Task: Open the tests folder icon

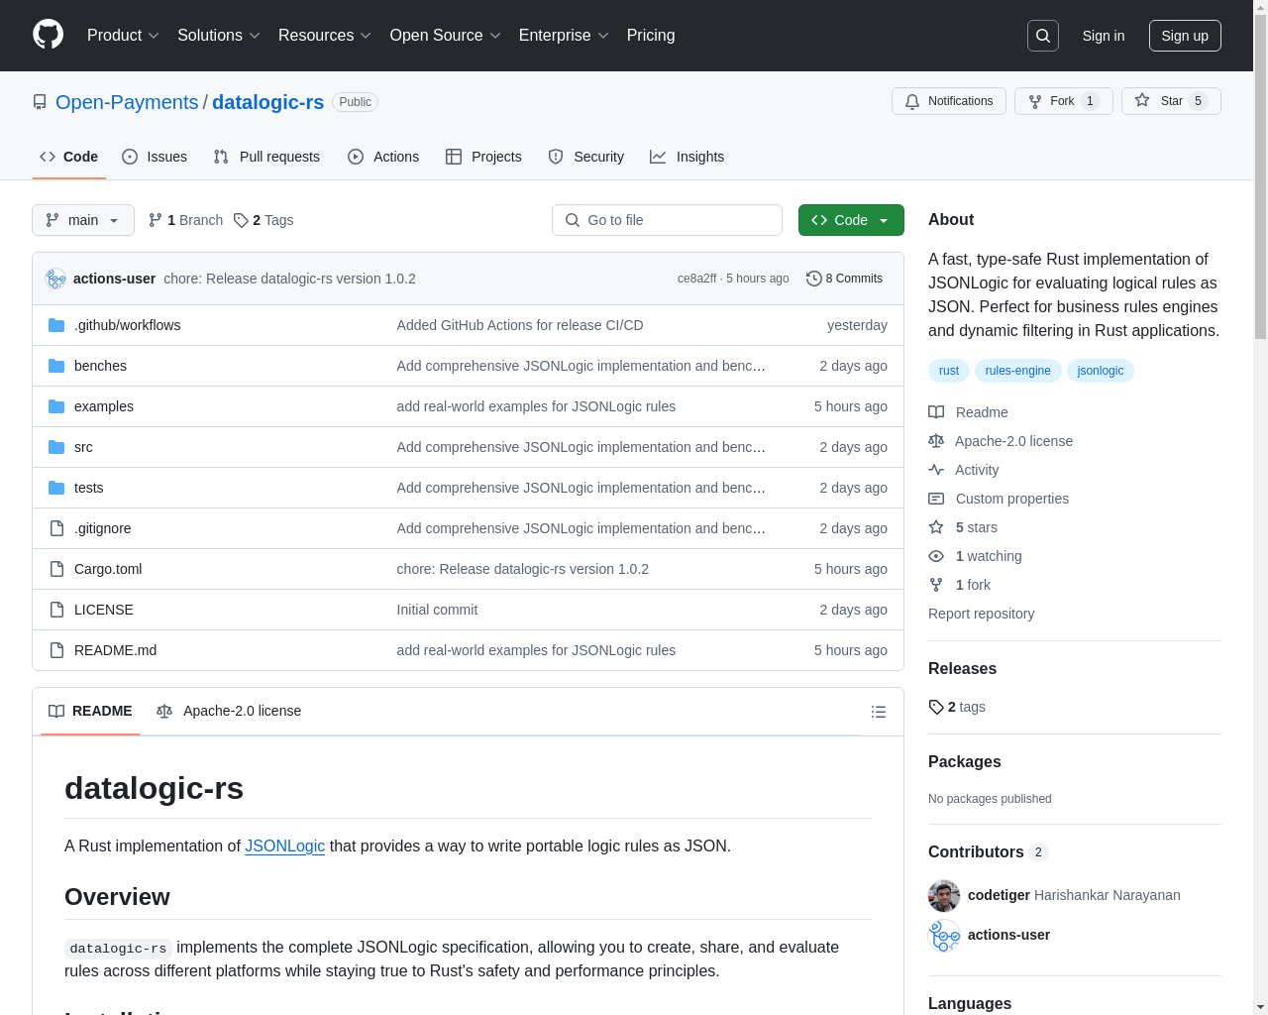Action: (x=56, y=488)
